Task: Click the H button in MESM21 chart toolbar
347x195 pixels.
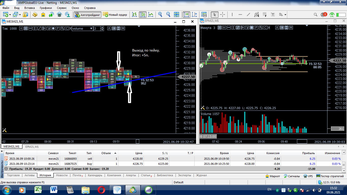Action: [26, 28]
